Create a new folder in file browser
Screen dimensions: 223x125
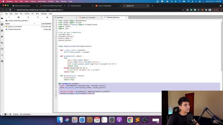click(x=18, y=17)
